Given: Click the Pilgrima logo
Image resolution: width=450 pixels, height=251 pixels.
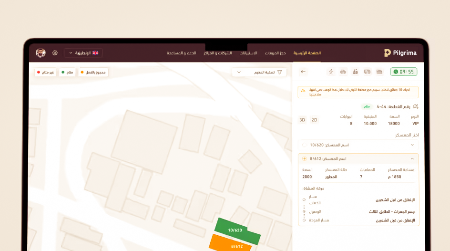Looking at the screenshot, I should [x=400, y=53].
